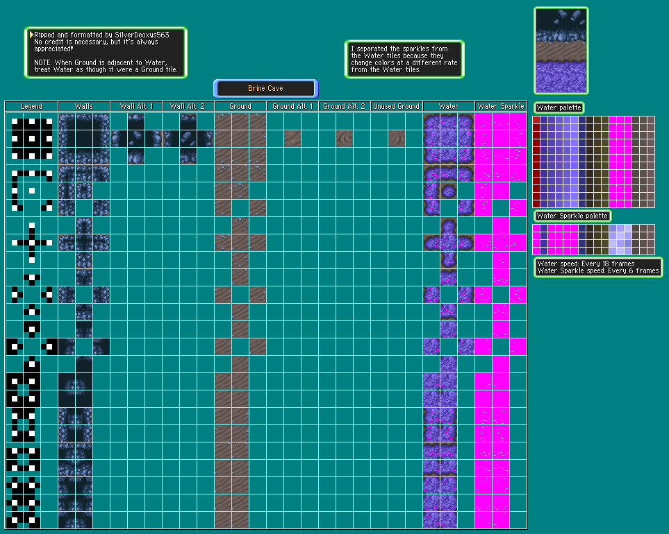Select the Wall Alt. 2 column header
Screen dimensions: 669x534
[x=188, y=107]
